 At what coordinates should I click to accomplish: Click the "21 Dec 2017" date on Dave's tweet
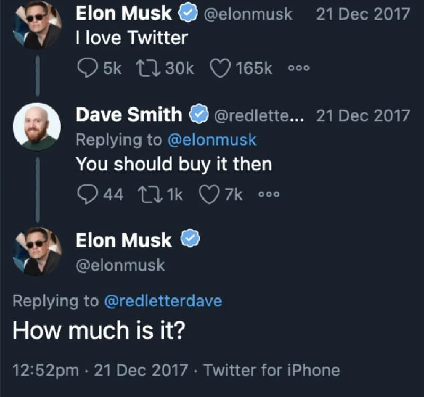click(363, 114)
